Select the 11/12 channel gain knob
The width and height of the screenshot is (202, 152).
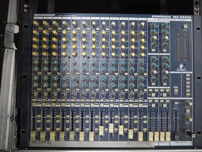click(x=122, y=24)
